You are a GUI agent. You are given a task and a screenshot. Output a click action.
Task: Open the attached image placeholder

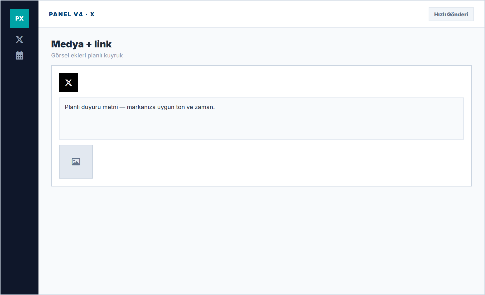pos(76,162)
